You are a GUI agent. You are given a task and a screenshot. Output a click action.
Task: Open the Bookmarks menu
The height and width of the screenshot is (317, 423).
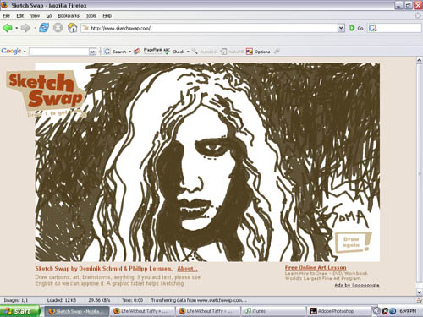pos(69,16)
